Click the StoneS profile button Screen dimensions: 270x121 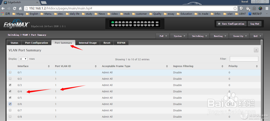[x=245, y=2]
